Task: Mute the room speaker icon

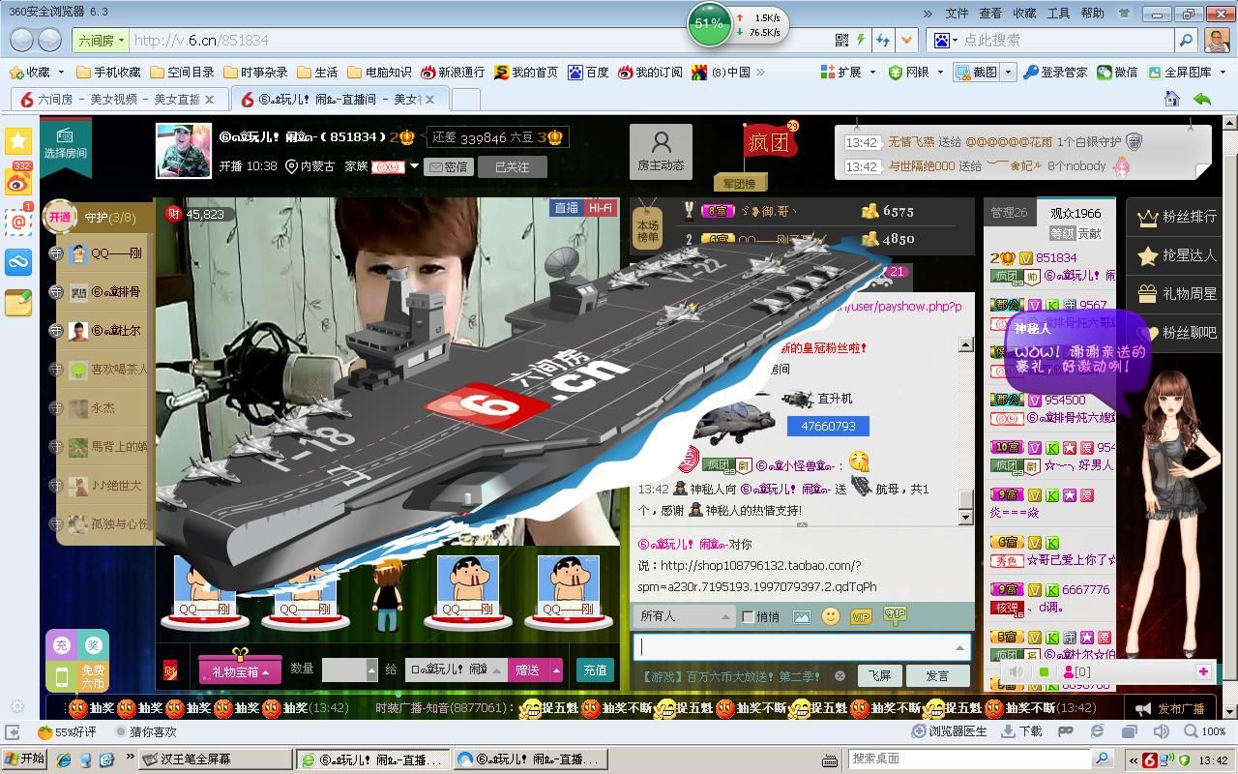Action: tap(1016, 671)
